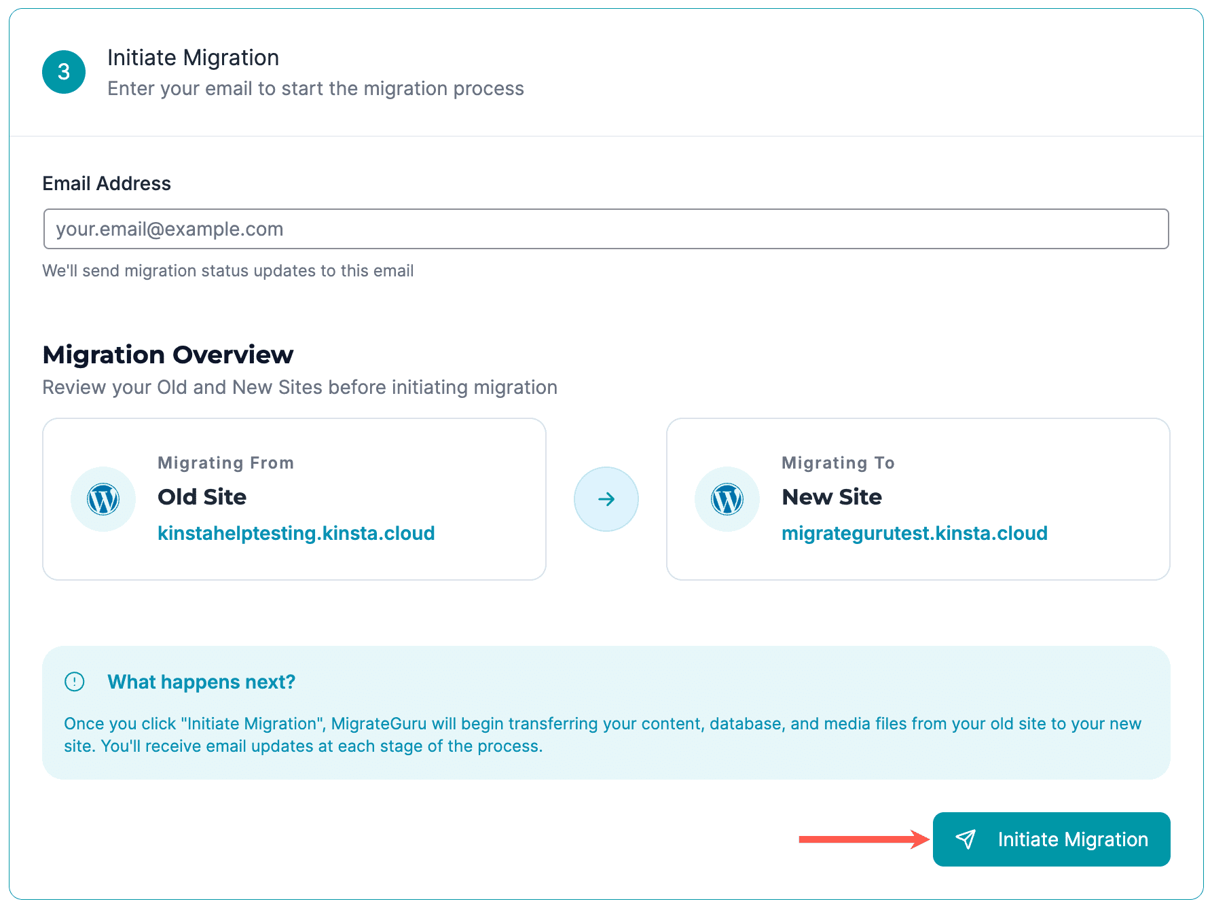Select the Migrating From card

(294, 499)
